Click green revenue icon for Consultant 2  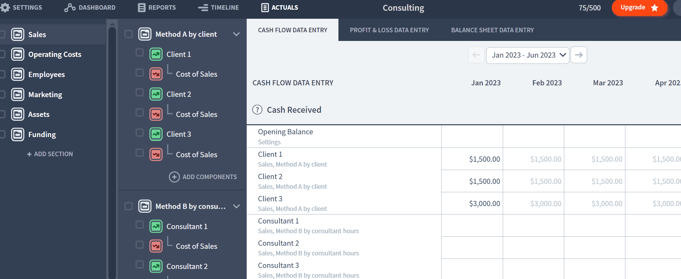coord(156,266)
